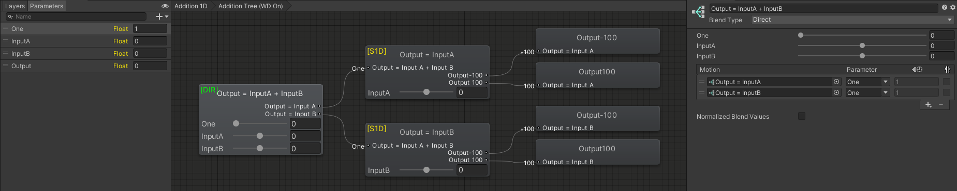
Task: Open parameter dropdown for Output = InputB motion
Action: point(867,92)
